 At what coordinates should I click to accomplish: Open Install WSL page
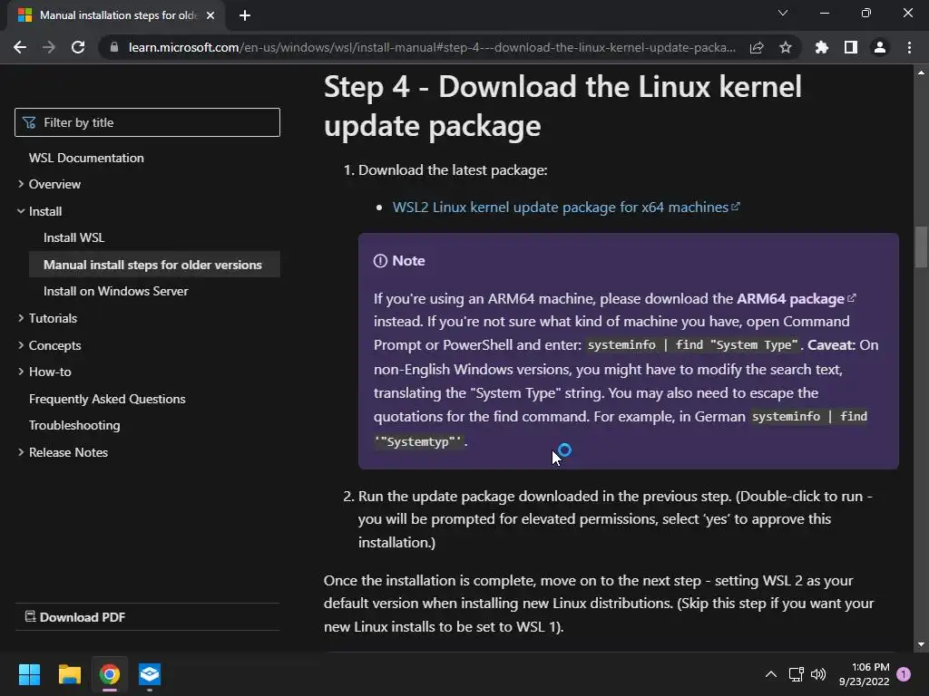click(74, 237)
